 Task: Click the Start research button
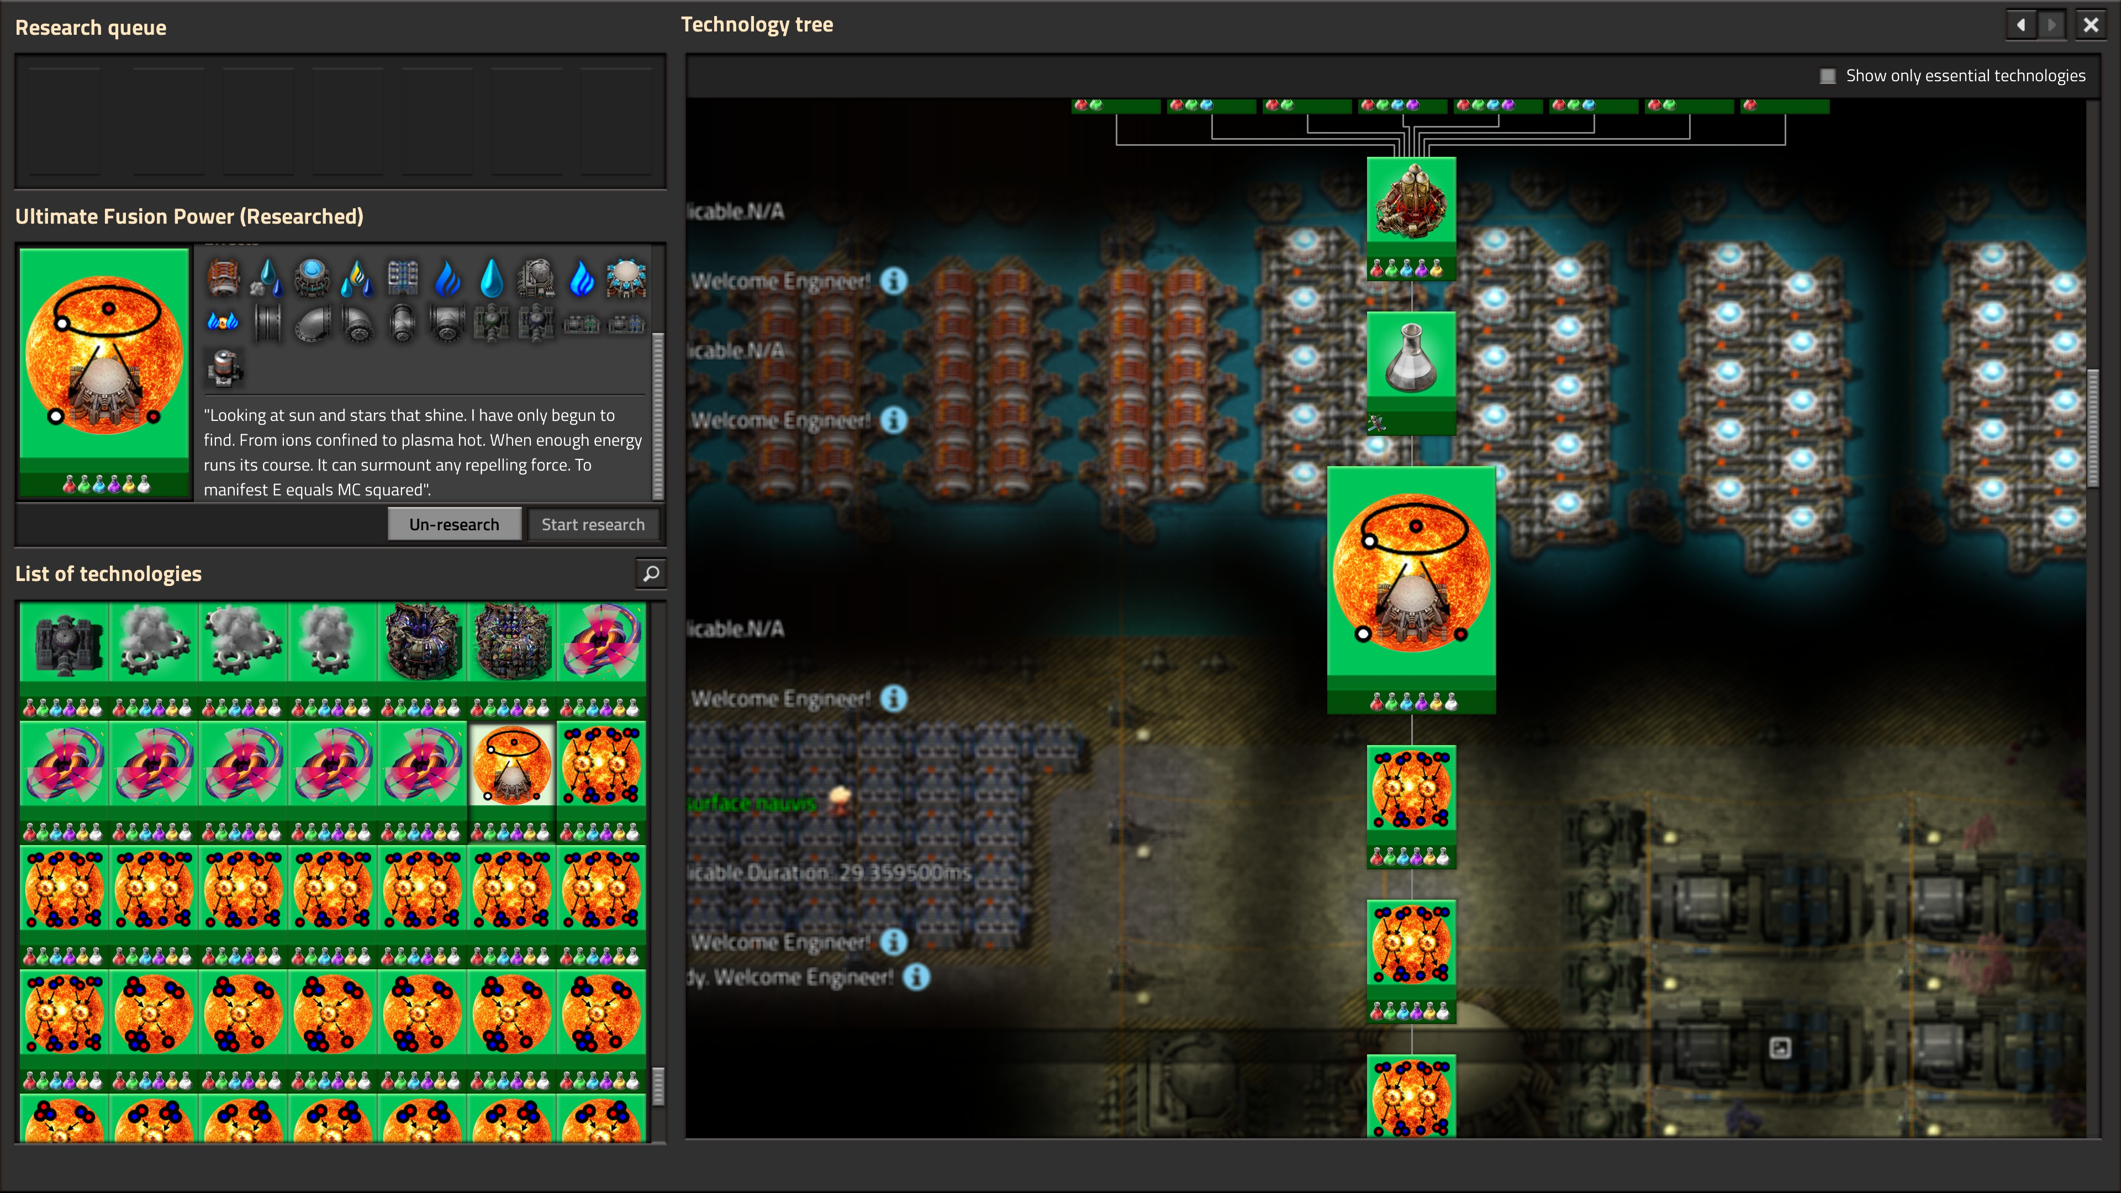click(593, 525)
